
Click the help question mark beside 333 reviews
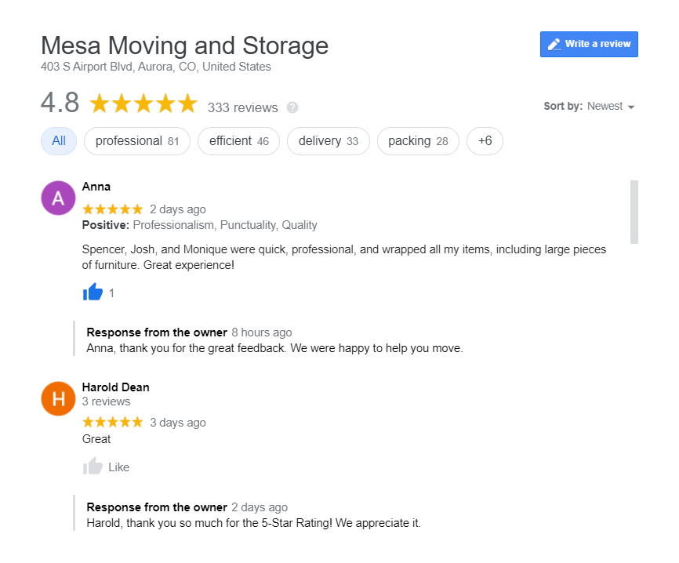(x=292, y=107)
